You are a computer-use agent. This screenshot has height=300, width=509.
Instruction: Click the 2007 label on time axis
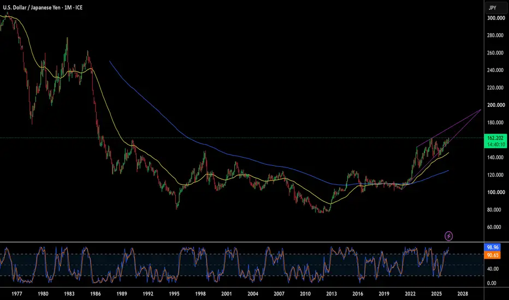279,294
